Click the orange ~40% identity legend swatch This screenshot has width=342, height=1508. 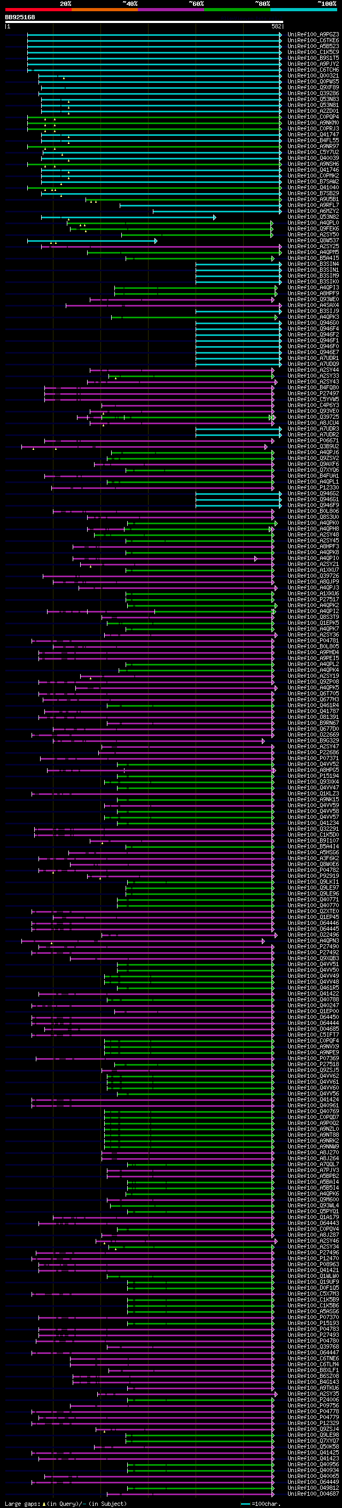[105, 10]
